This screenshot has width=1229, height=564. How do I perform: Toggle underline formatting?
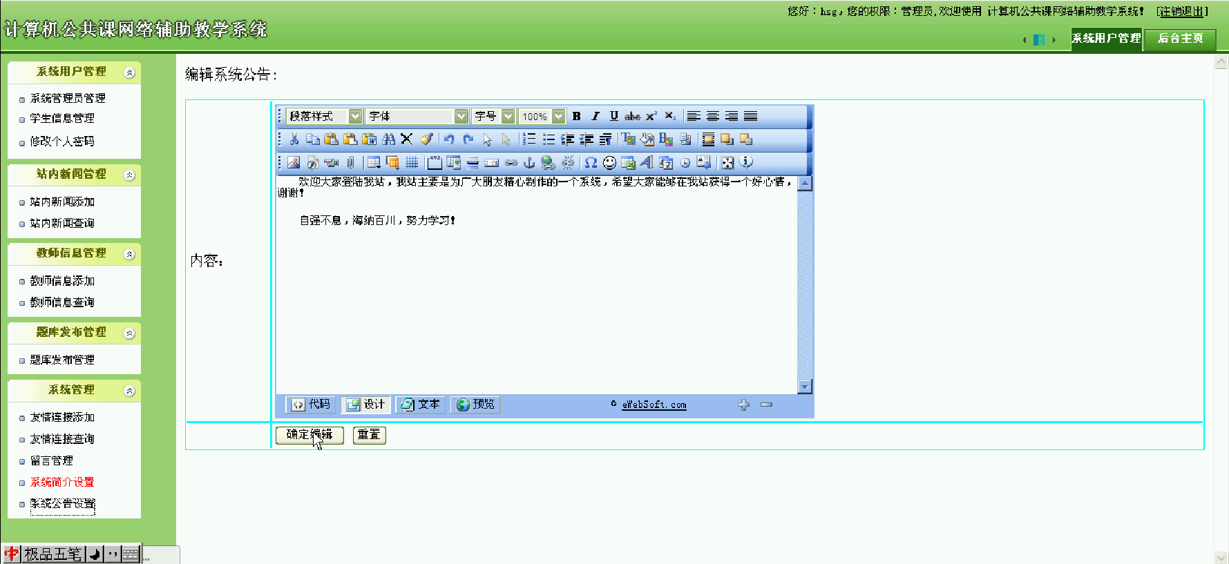click(614, 116)
